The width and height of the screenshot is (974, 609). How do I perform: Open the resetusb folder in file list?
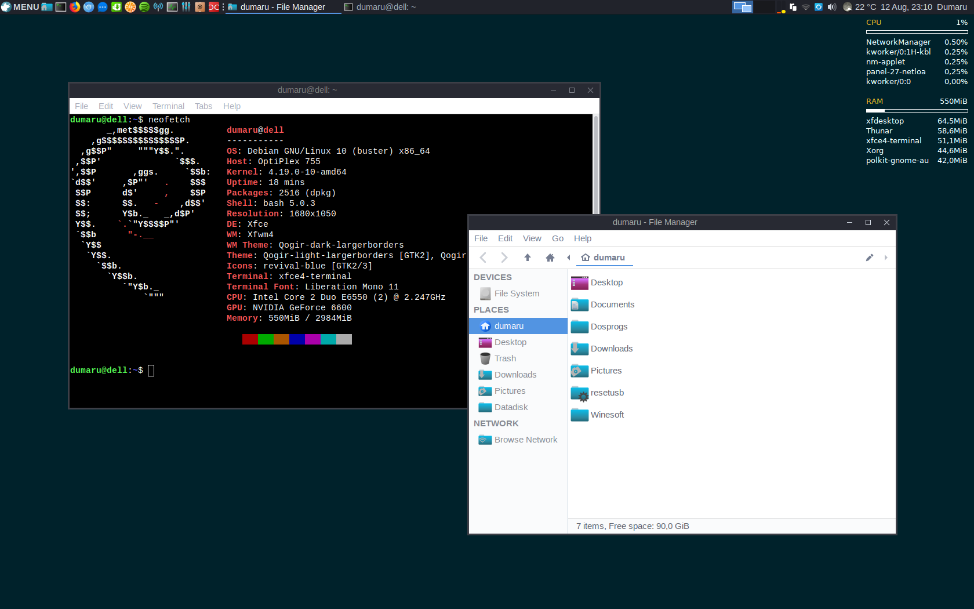pyautogui.click(x=607, y=393)
